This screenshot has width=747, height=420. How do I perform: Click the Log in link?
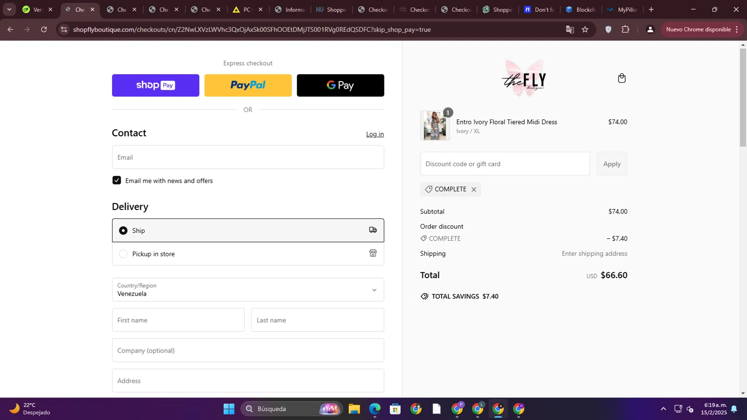[x=375, y=134]
